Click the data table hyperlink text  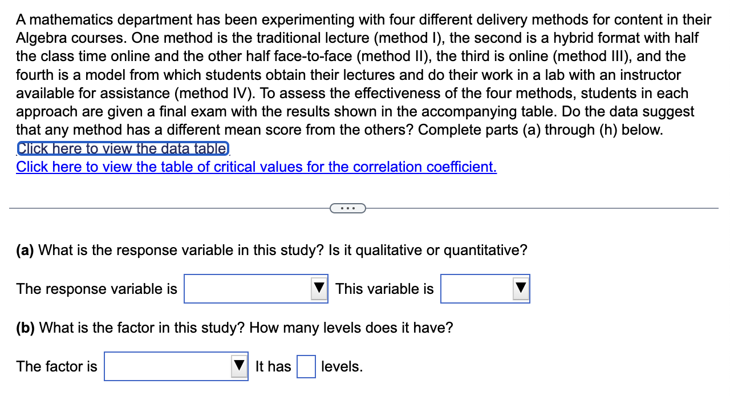coord(122,148)
